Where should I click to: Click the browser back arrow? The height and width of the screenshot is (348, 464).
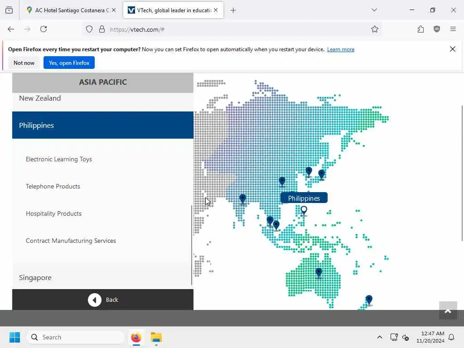pyautogui.click(x=11, y=29)
